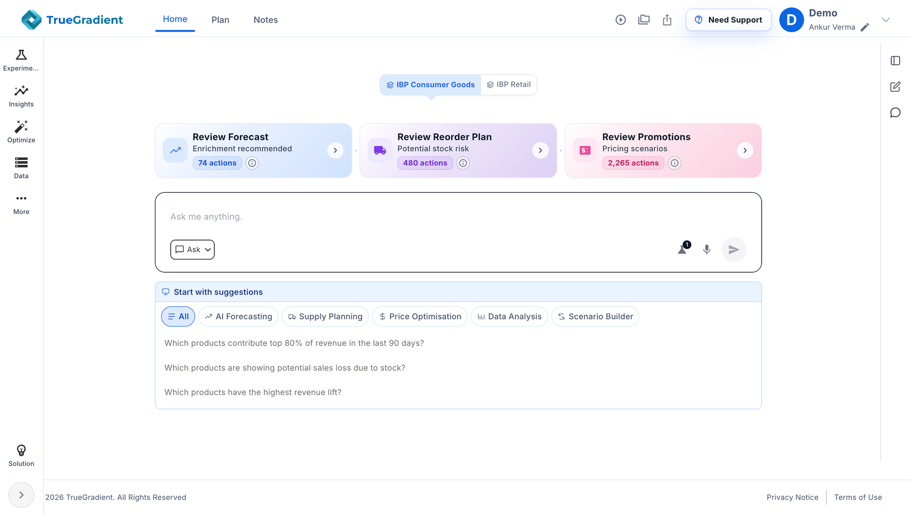Click the Review Promotions price icon
Image resolution: width=910 pixels, height=516 pixels.
click(x=585, y=151)
